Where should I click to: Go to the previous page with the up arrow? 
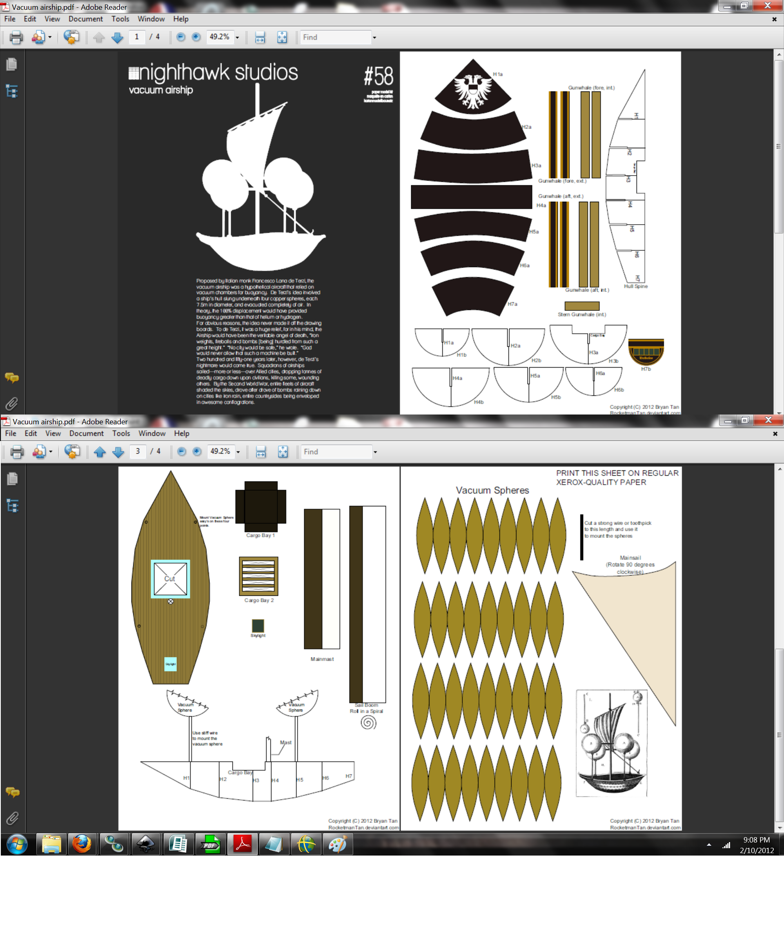[x=99, y=38]
